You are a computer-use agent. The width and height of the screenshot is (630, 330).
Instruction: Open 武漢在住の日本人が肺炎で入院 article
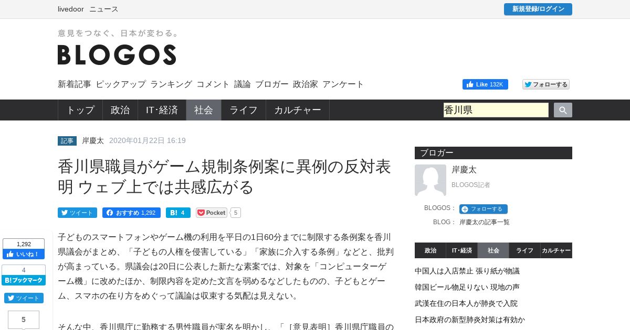click(466, 303)
